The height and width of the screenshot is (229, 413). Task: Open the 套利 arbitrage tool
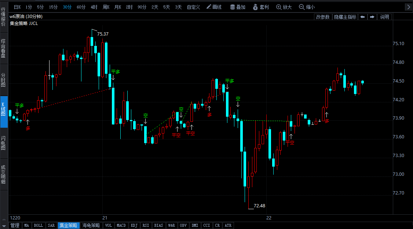click(261, 7)
